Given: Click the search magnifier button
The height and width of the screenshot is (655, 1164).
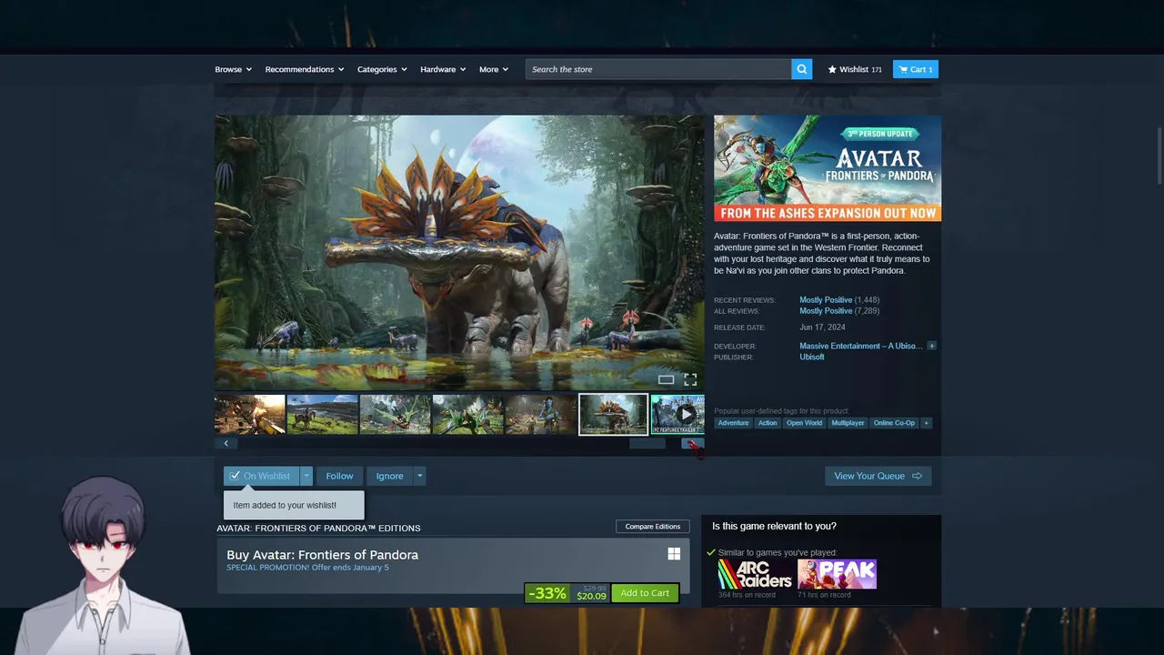Looking at the screenshot, I should pos(801,69).
